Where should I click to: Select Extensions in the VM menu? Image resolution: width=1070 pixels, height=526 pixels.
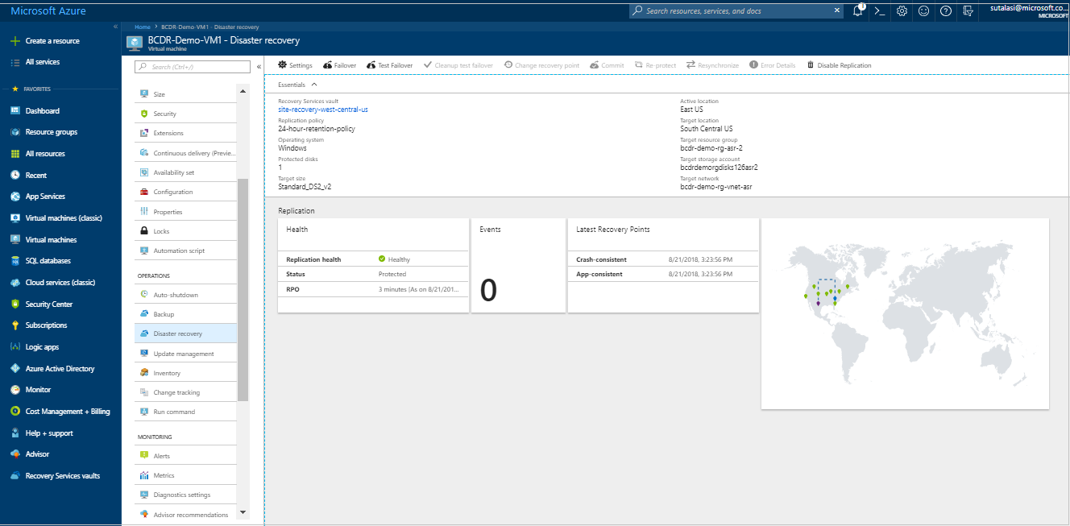tap(185, 133)
